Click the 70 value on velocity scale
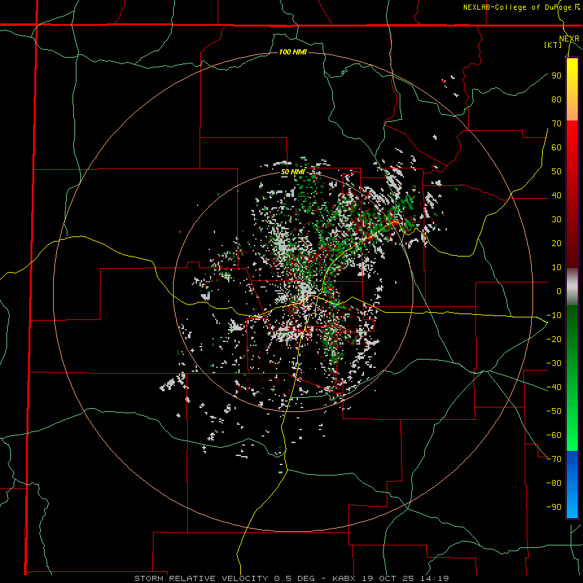Image resolution: width=583 pixels, height=583 pixels. 556,124
